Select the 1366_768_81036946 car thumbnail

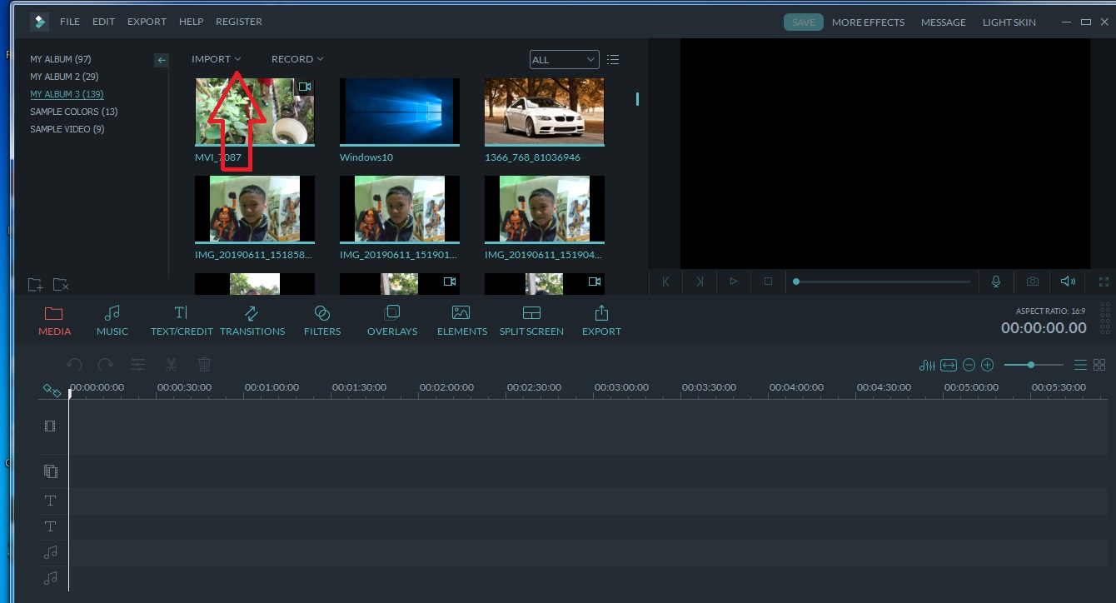click(x=545, y=111)
